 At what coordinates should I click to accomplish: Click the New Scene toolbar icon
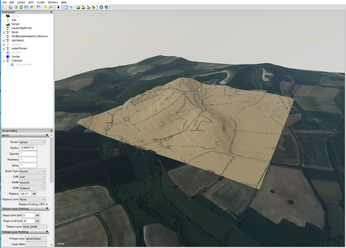[x=5, y=7]
